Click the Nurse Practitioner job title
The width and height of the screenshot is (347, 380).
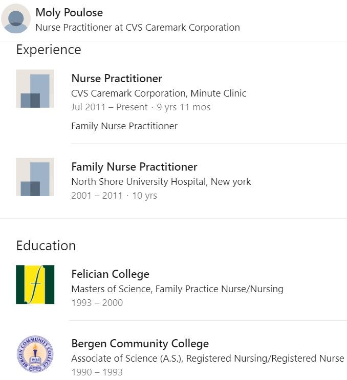click(x=117, y=79)
